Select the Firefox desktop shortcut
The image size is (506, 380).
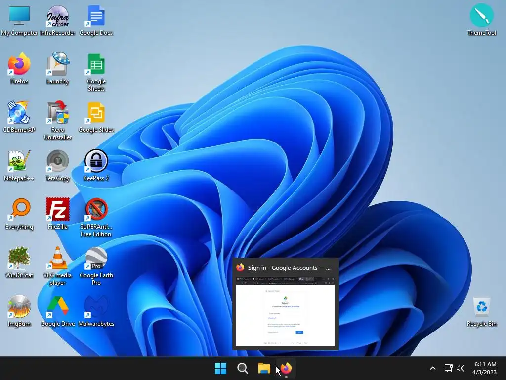point(19,68)
